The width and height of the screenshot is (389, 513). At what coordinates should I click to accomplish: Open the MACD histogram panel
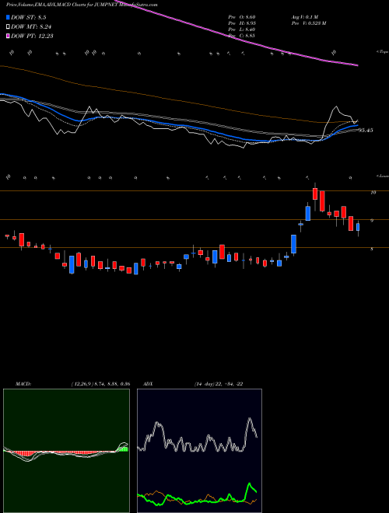coord(66,451)
